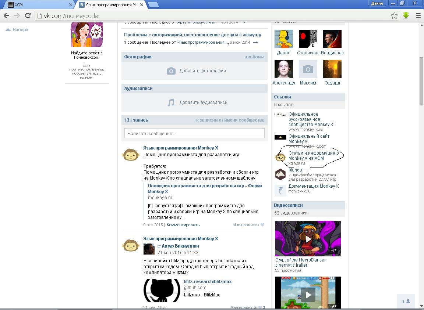
Task: Click the Написать сообщение input field
Action: click(194, 133)
